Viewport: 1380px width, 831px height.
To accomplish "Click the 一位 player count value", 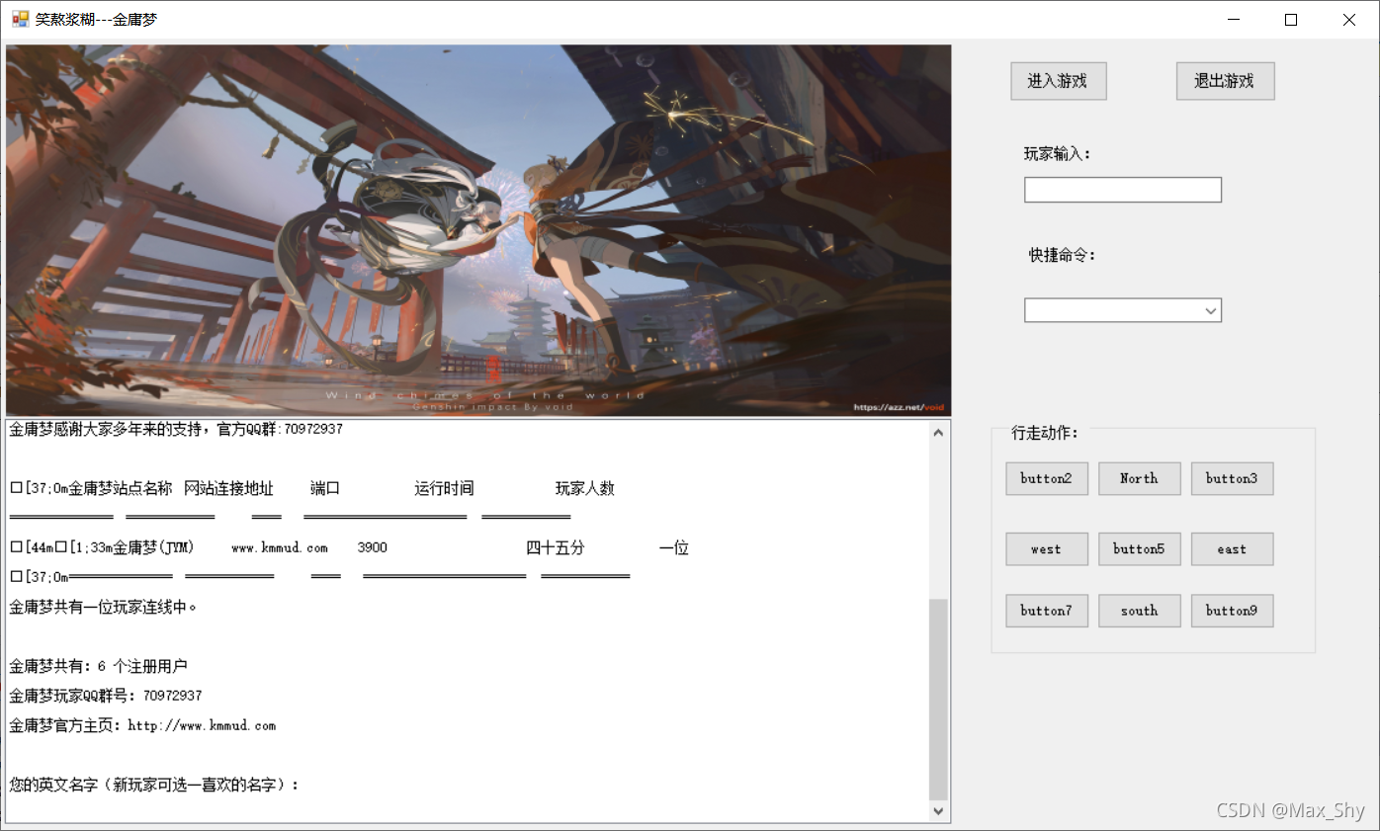I will 674,547.
